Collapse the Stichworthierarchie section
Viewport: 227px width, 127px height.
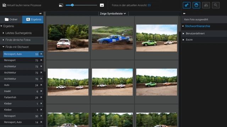click(183, 26)
